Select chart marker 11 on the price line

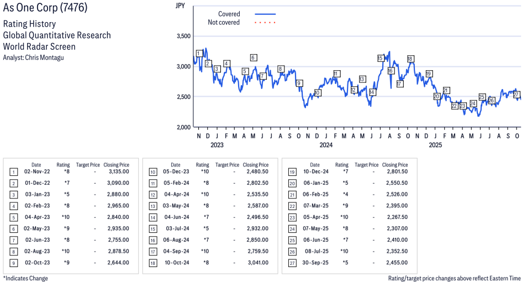pyautogui.click(x=336, y=74)
